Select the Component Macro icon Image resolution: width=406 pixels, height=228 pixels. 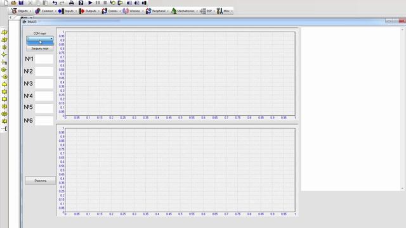pyautogui.click(x=4, y=99)
